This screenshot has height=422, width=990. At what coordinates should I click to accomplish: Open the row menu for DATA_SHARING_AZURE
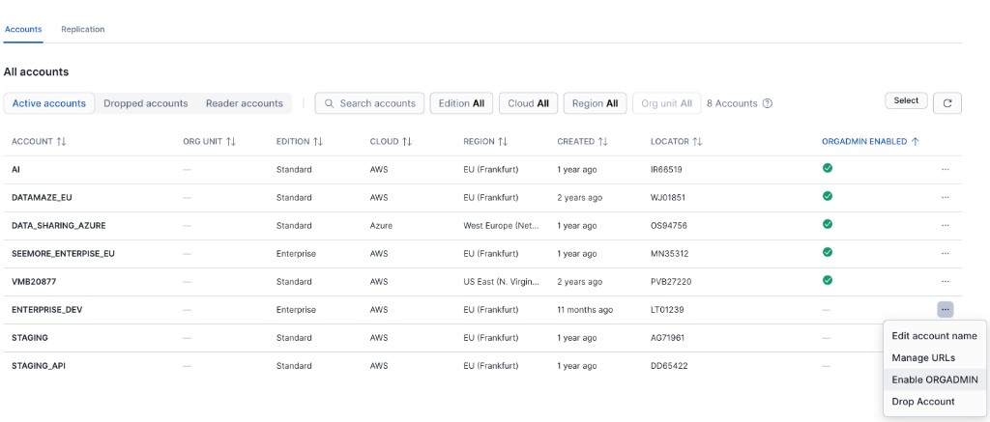tap(945, 225)
